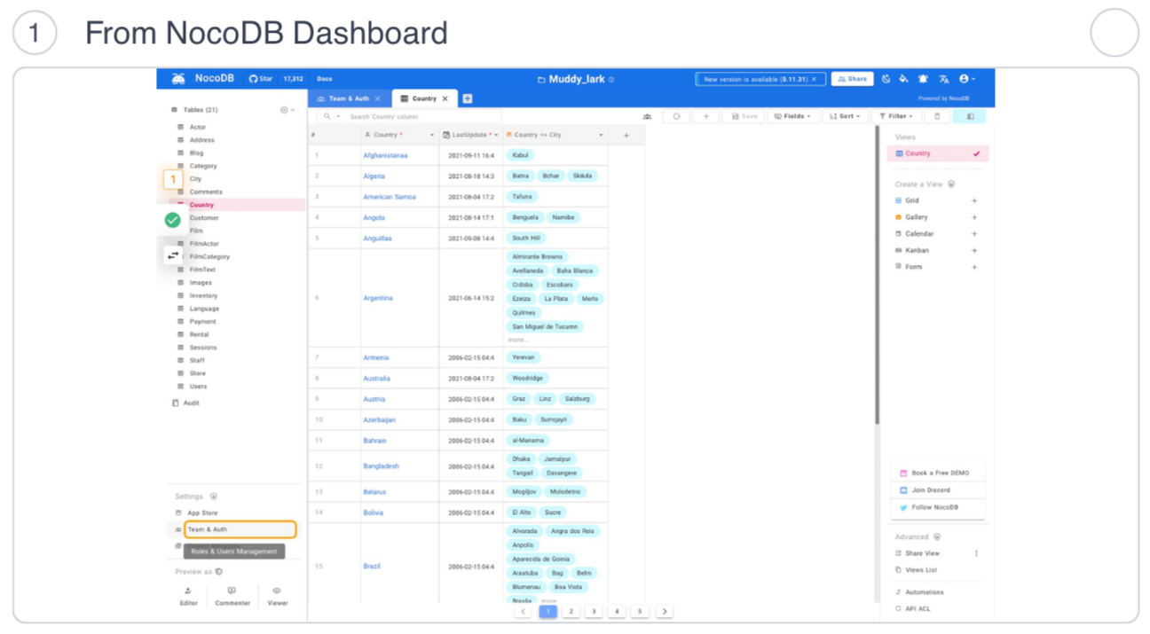Add a new tab with plus icon
Viewport: 1150px width, 634px height.
pyautogui.click(x=467, y=98)
